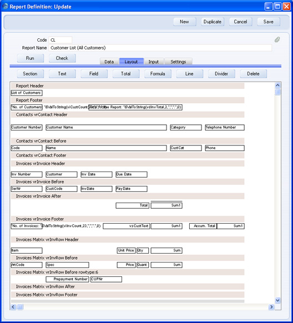Select the Report Footer section bar

(128, 100)
